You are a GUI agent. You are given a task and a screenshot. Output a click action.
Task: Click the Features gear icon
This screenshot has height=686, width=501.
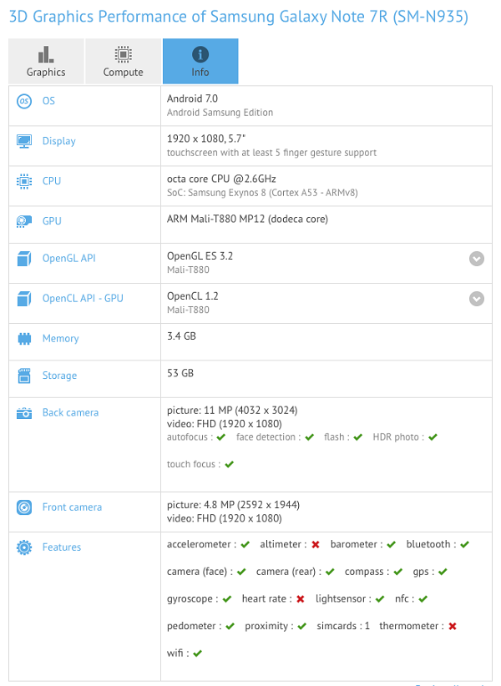click(x=25, y=547)
